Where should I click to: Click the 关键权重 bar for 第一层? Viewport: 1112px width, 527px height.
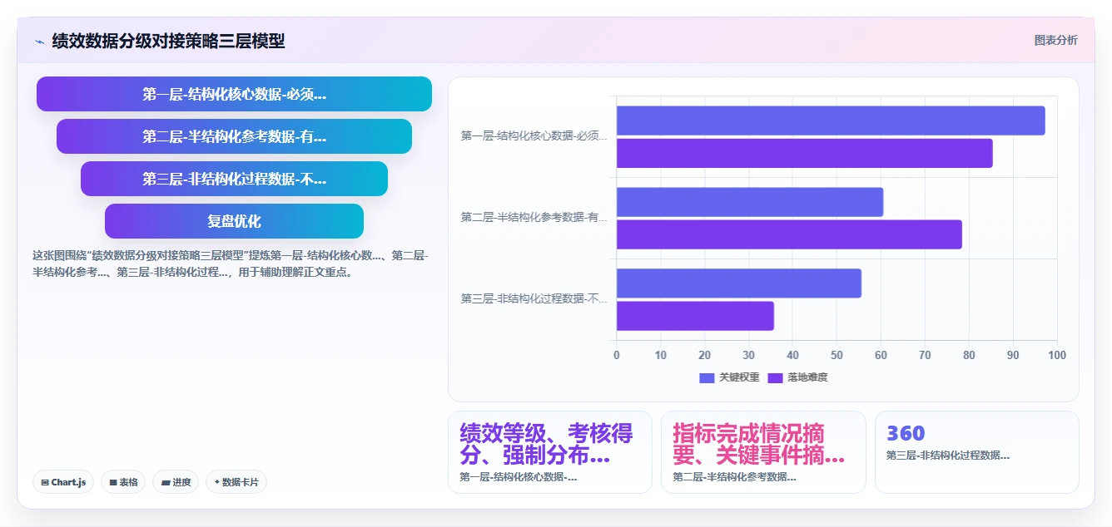831,121
